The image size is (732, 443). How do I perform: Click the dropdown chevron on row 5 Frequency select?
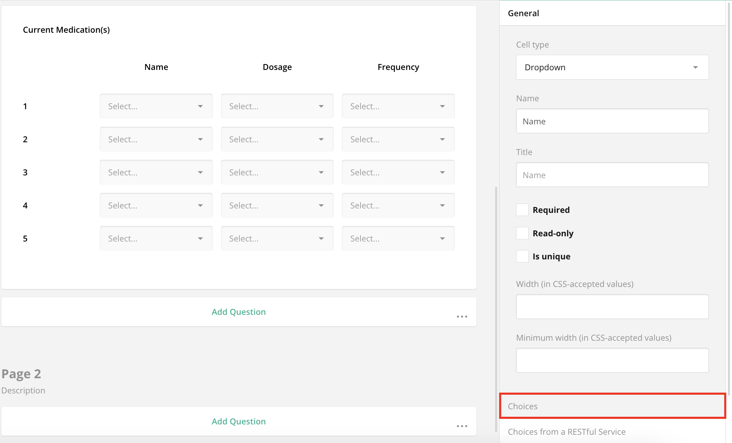442,238
